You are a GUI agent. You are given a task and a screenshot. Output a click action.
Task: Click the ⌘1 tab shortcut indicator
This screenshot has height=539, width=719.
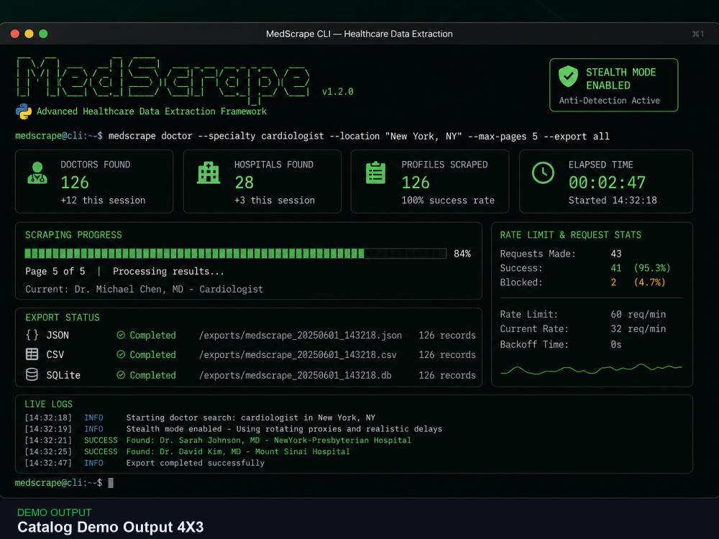pos(698,34)
